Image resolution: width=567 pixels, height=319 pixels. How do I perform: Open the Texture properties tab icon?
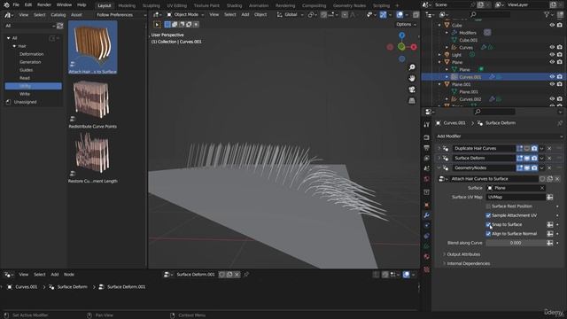[x=427, y=269]
